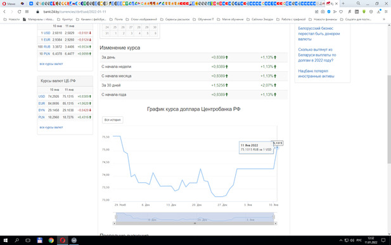Open the Windows Start menu
This screenshot has height=245, width=391.
point(5,241)
